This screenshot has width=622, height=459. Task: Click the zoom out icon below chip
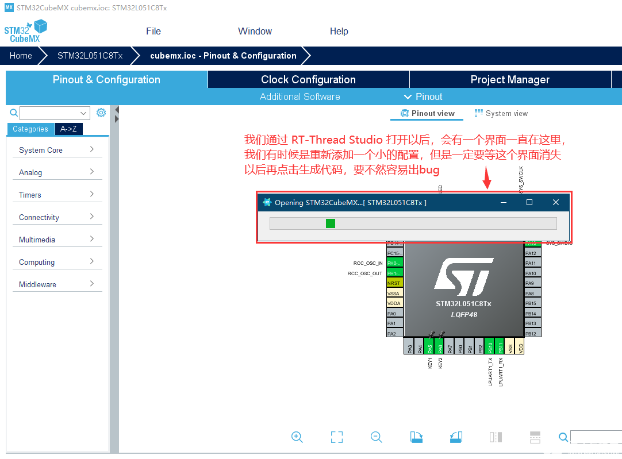pyautogui.click(x=377, y=437)
